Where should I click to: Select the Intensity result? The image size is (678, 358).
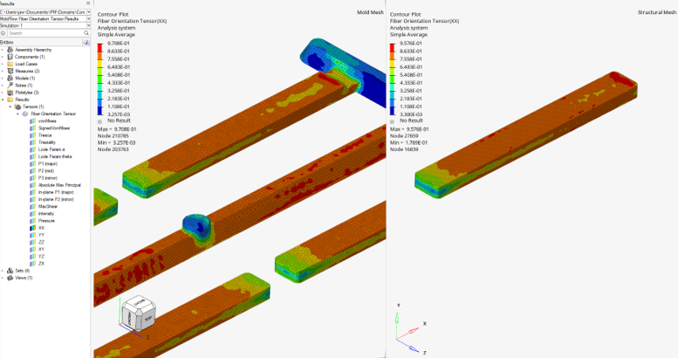coord(46,213)
